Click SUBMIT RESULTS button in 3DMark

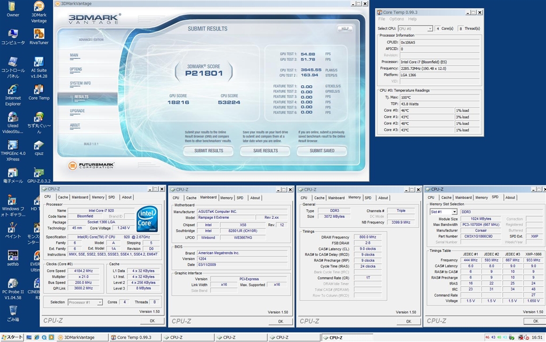pyautogui.click(x=208, y=151)
